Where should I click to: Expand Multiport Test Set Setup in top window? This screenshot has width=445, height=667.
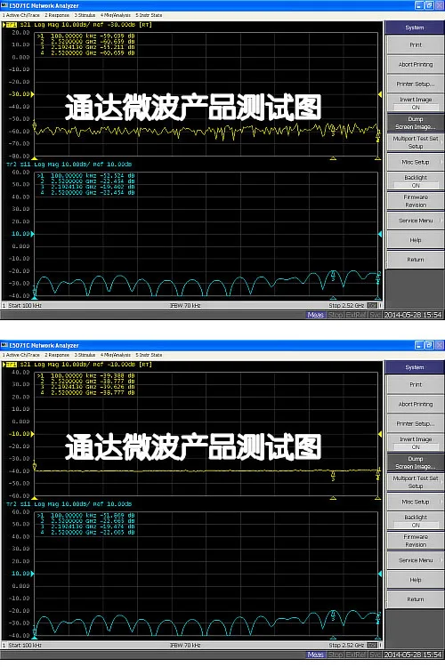[x=416, y=142]
